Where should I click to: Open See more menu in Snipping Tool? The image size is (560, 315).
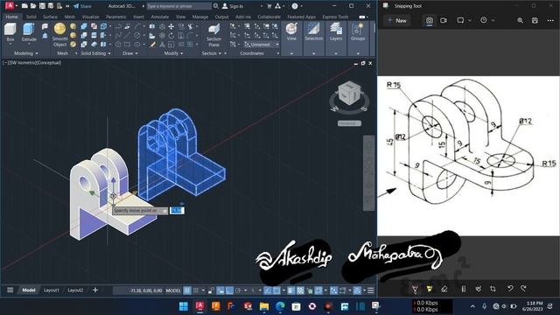pyautogui.click(x=550, y=20)
